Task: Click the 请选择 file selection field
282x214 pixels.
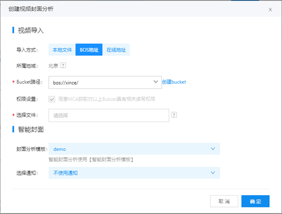Action: tap(108, 116)
